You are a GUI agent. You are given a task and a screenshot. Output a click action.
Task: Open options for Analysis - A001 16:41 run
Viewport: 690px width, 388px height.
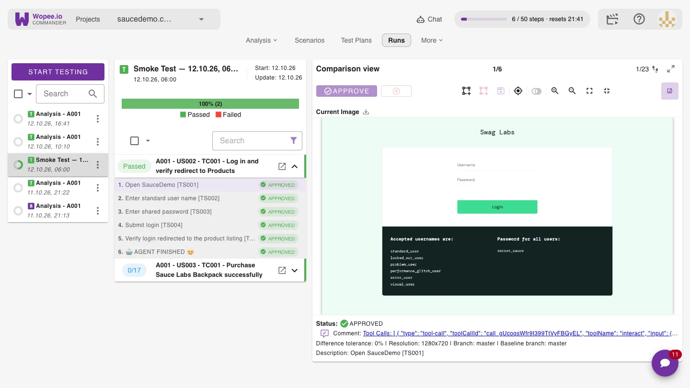click(x=98, y=119)
